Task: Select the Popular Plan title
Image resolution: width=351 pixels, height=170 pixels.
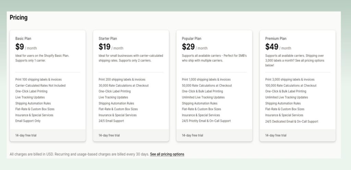Action: tap(192, 38)
